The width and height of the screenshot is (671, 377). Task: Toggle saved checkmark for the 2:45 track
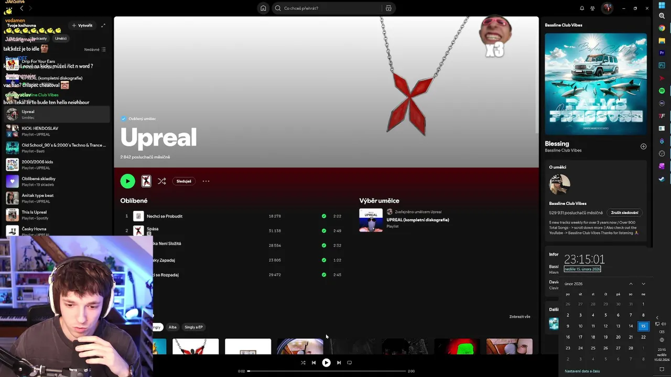[324, 275]
